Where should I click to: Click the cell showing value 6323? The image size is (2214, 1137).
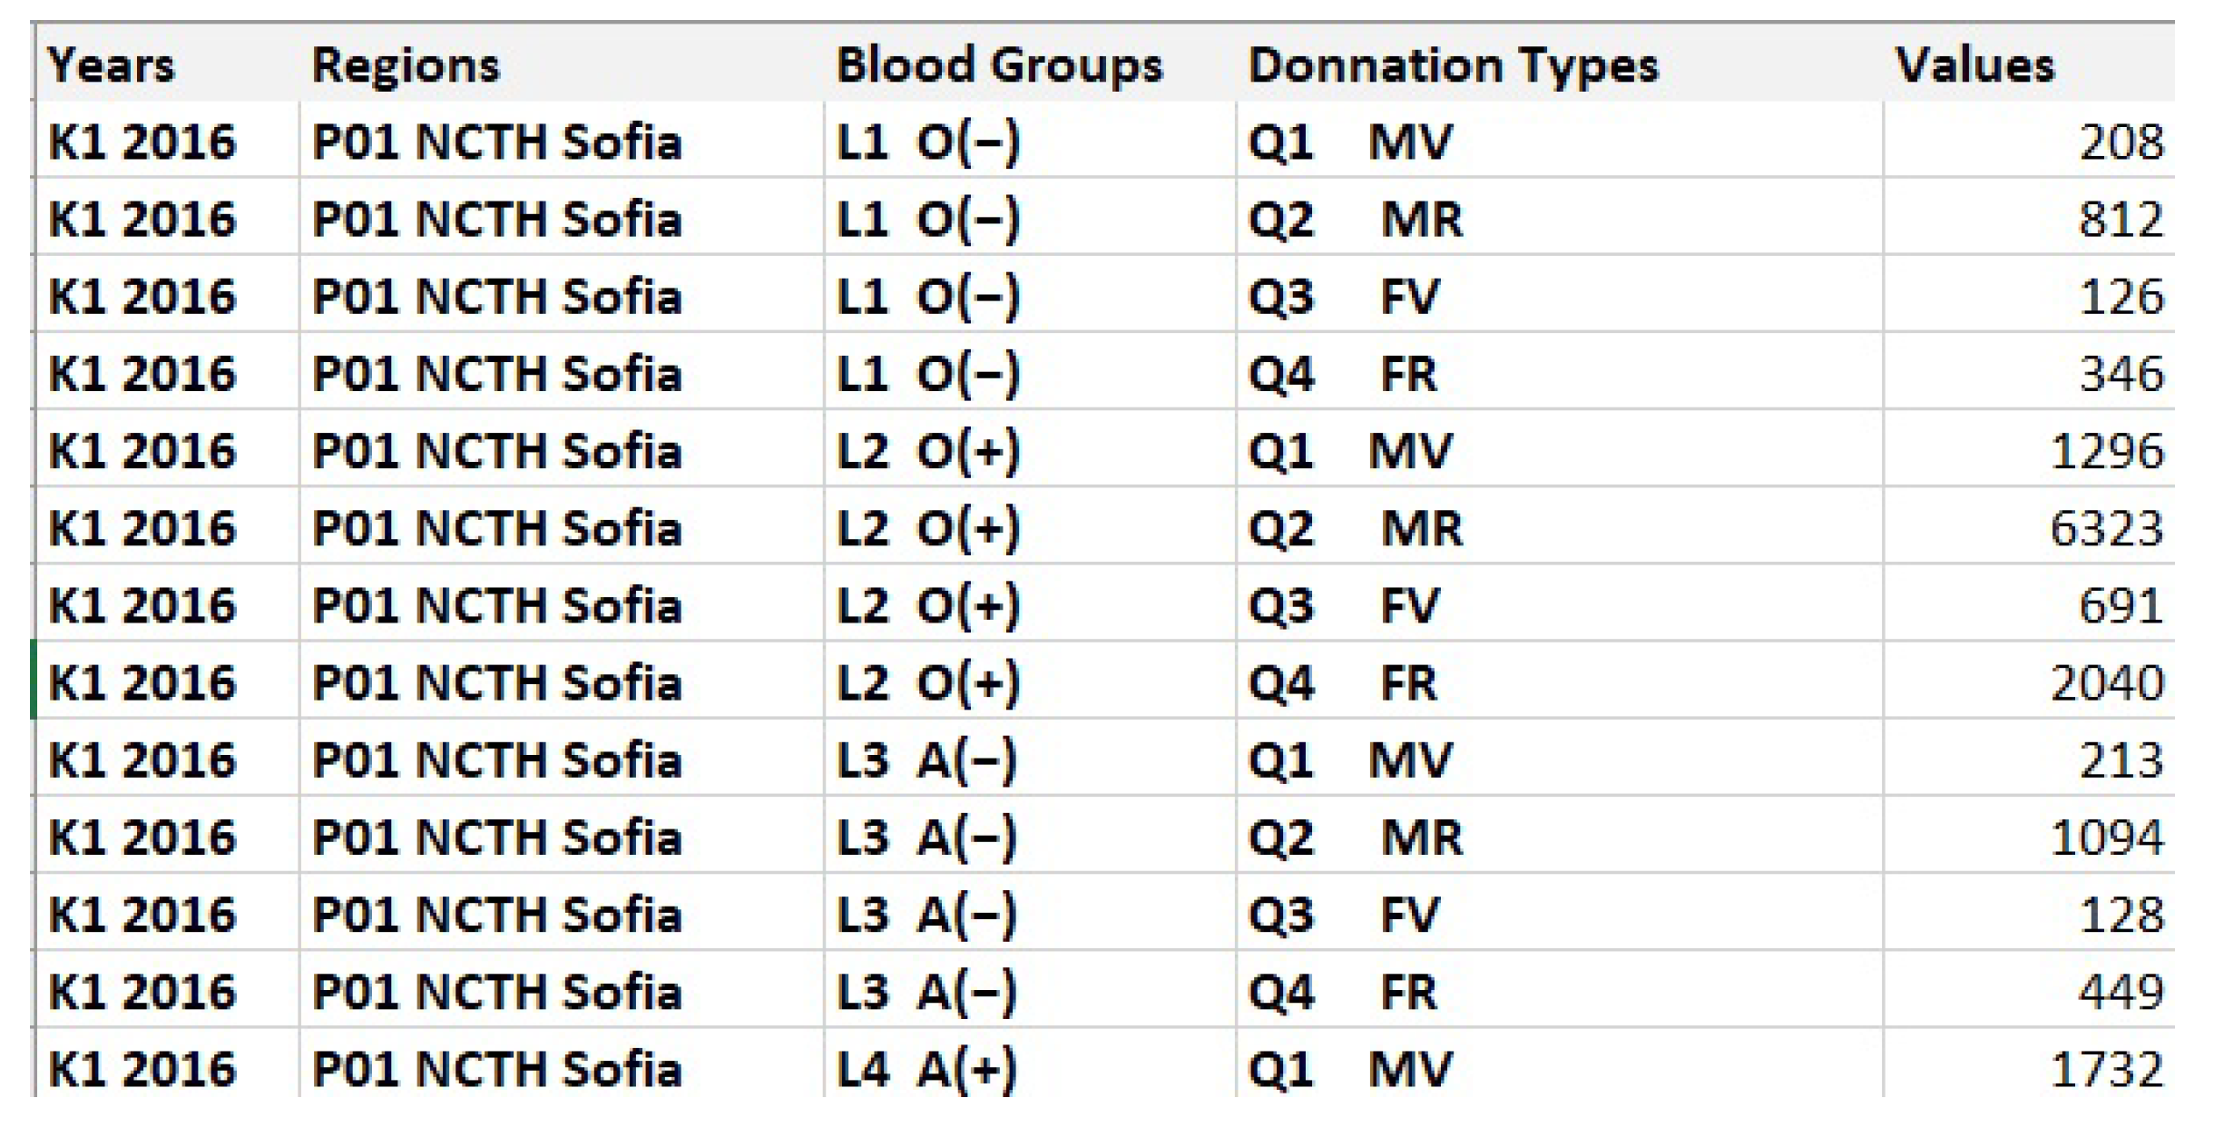(2107, 528)
